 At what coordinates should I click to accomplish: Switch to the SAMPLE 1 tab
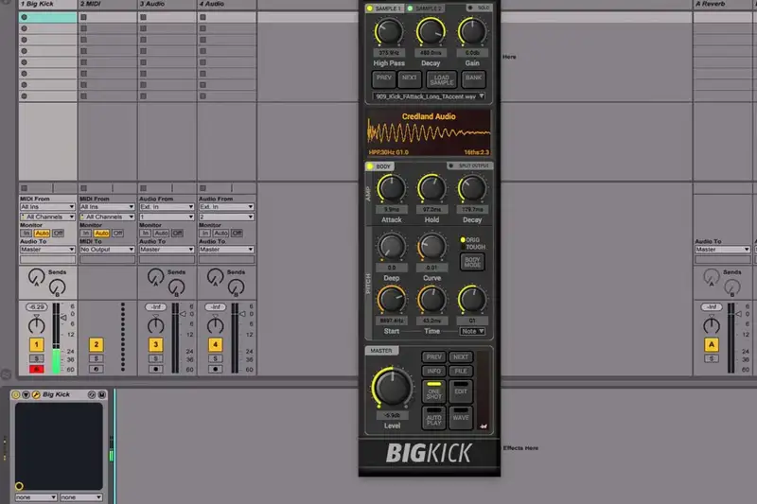pos(385,9)
